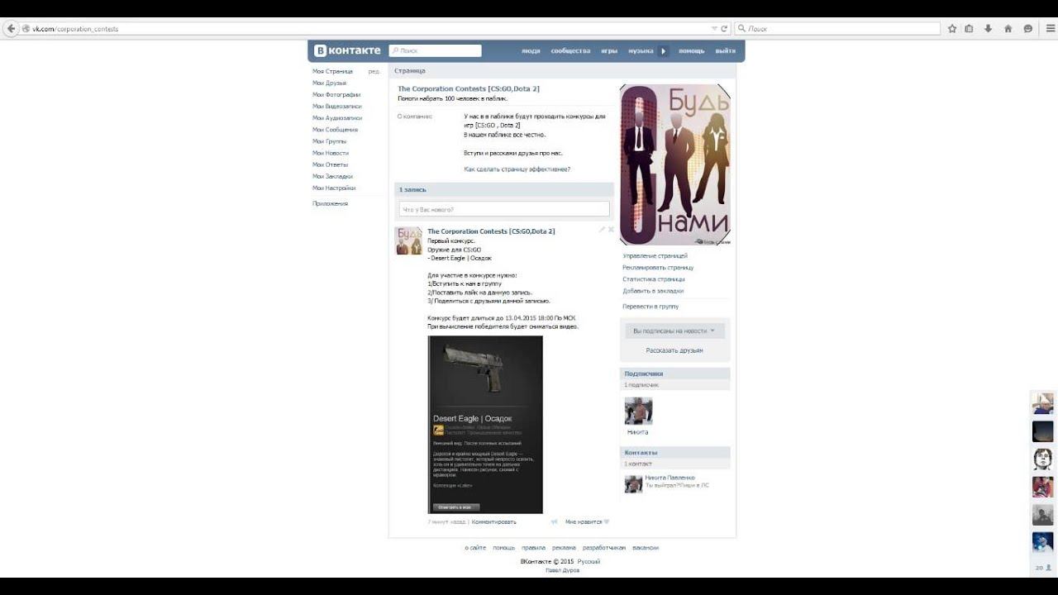Screen dimensions: 1058x595
Task: Open the Desert Eagle Осадок post image
Action: [485, 425]
